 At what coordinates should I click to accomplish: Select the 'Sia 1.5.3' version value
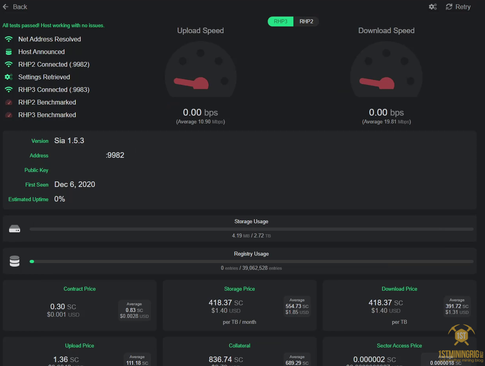pos(69,141)
